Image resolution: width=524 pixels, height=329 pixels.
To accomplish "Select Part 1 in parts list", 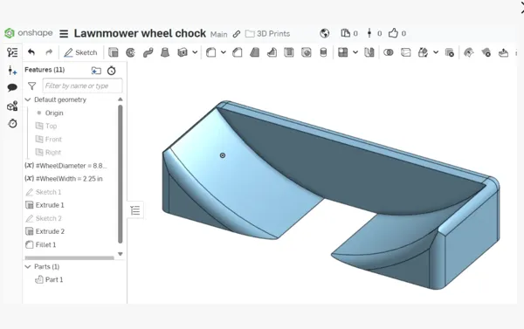I will (x=49, y=279).
